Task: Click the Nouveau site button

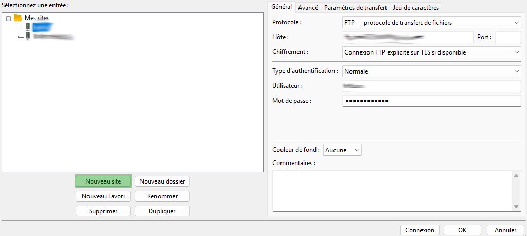Action: pyautogui.click(x=103, y=181)
